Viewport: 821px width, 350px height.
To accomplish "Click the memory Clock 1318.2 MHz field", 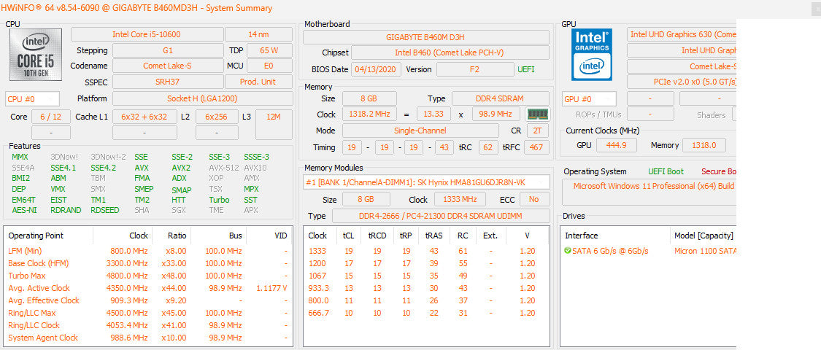I will pos(369,114).
